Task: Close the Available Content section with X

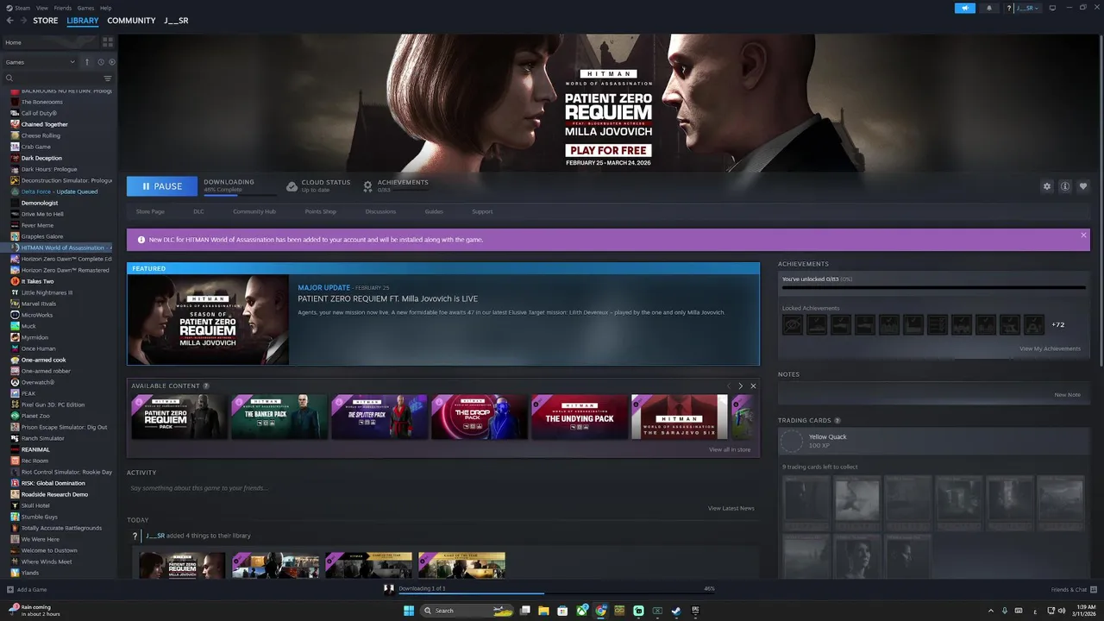Action: (x=753, y=386)
